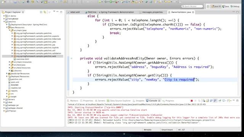Collapse the petclinic project
The width and height of the screenshot is (244, 137).
[x=4, y=22]
